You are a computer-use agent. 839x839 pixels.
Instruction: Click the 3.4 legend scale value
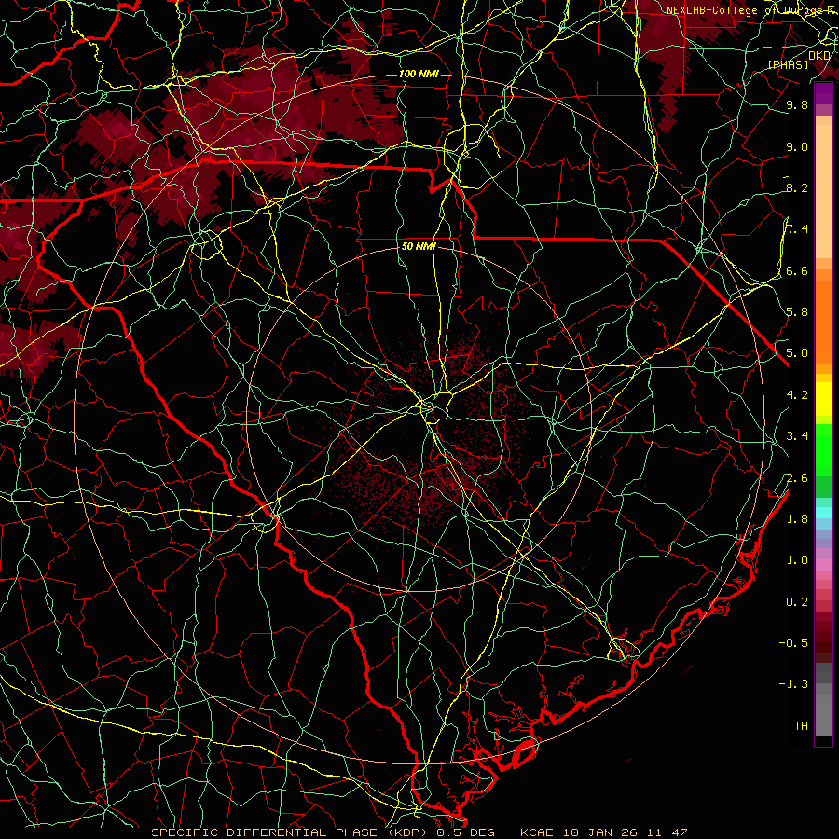coord(797,436)
